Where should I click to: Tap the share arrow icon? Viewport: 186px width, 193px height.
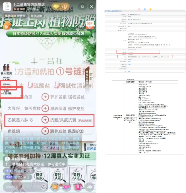(x=90, y=187)
